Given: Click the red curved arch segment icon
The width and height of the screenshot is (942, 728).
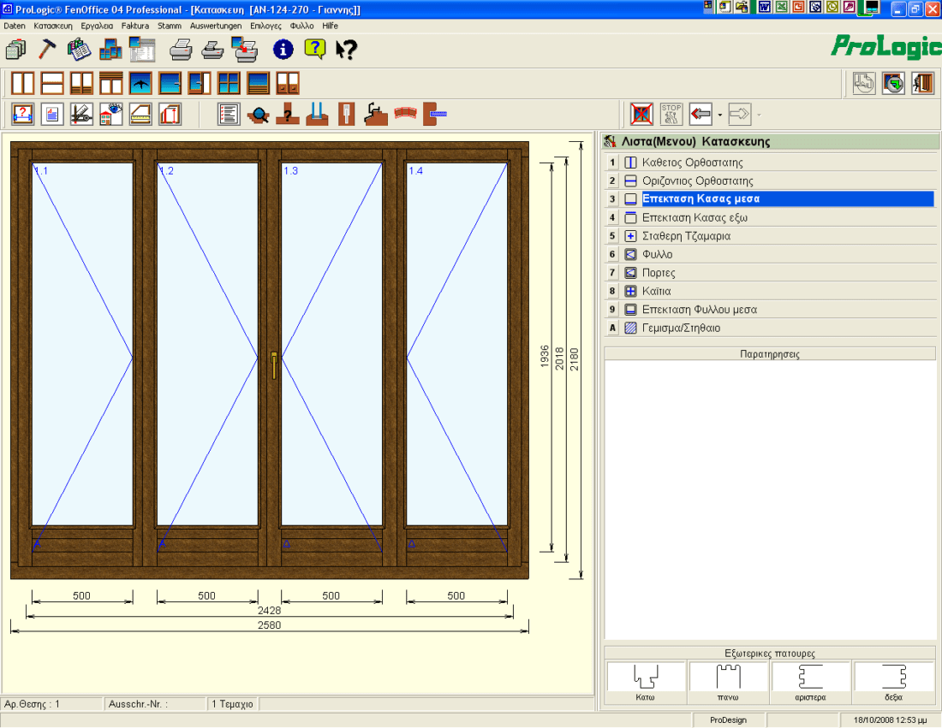Looking at the screenshot, I should 406,114.
